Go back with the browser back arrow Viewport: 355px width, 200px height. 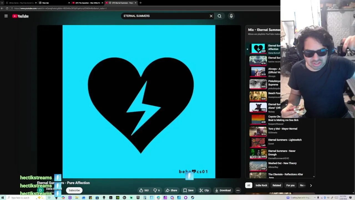tap(2, 8)
